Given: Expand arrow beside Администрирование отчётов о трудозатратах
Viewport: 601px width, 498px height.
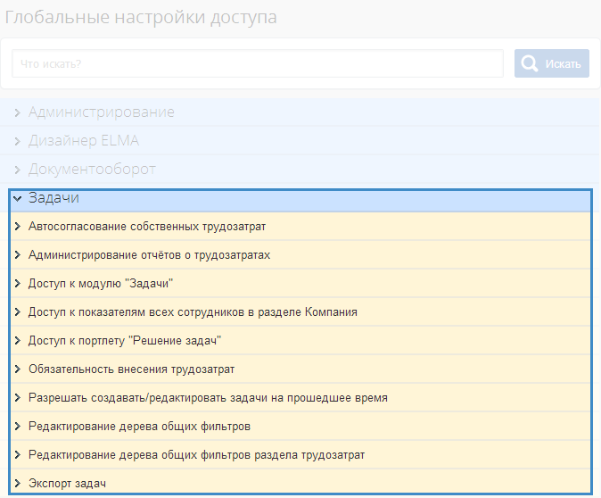Looking at the screenshot, I should tap(17, 255).
